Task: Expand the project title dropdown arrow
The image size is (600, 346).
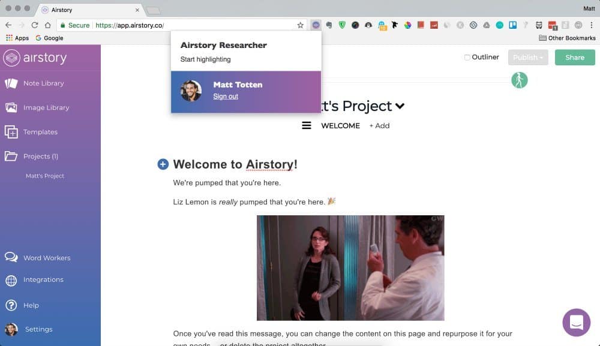Action: coord(400,106)
